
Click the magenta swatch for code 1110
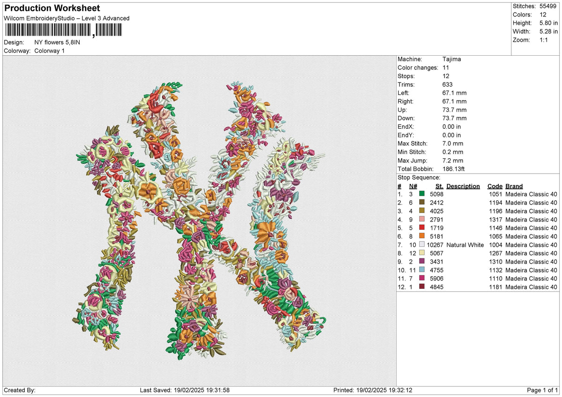coord(421,278)
